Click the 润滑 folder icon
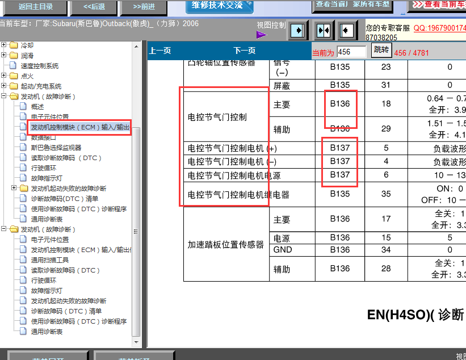466x360 pixels. click(x=14, y=56)
